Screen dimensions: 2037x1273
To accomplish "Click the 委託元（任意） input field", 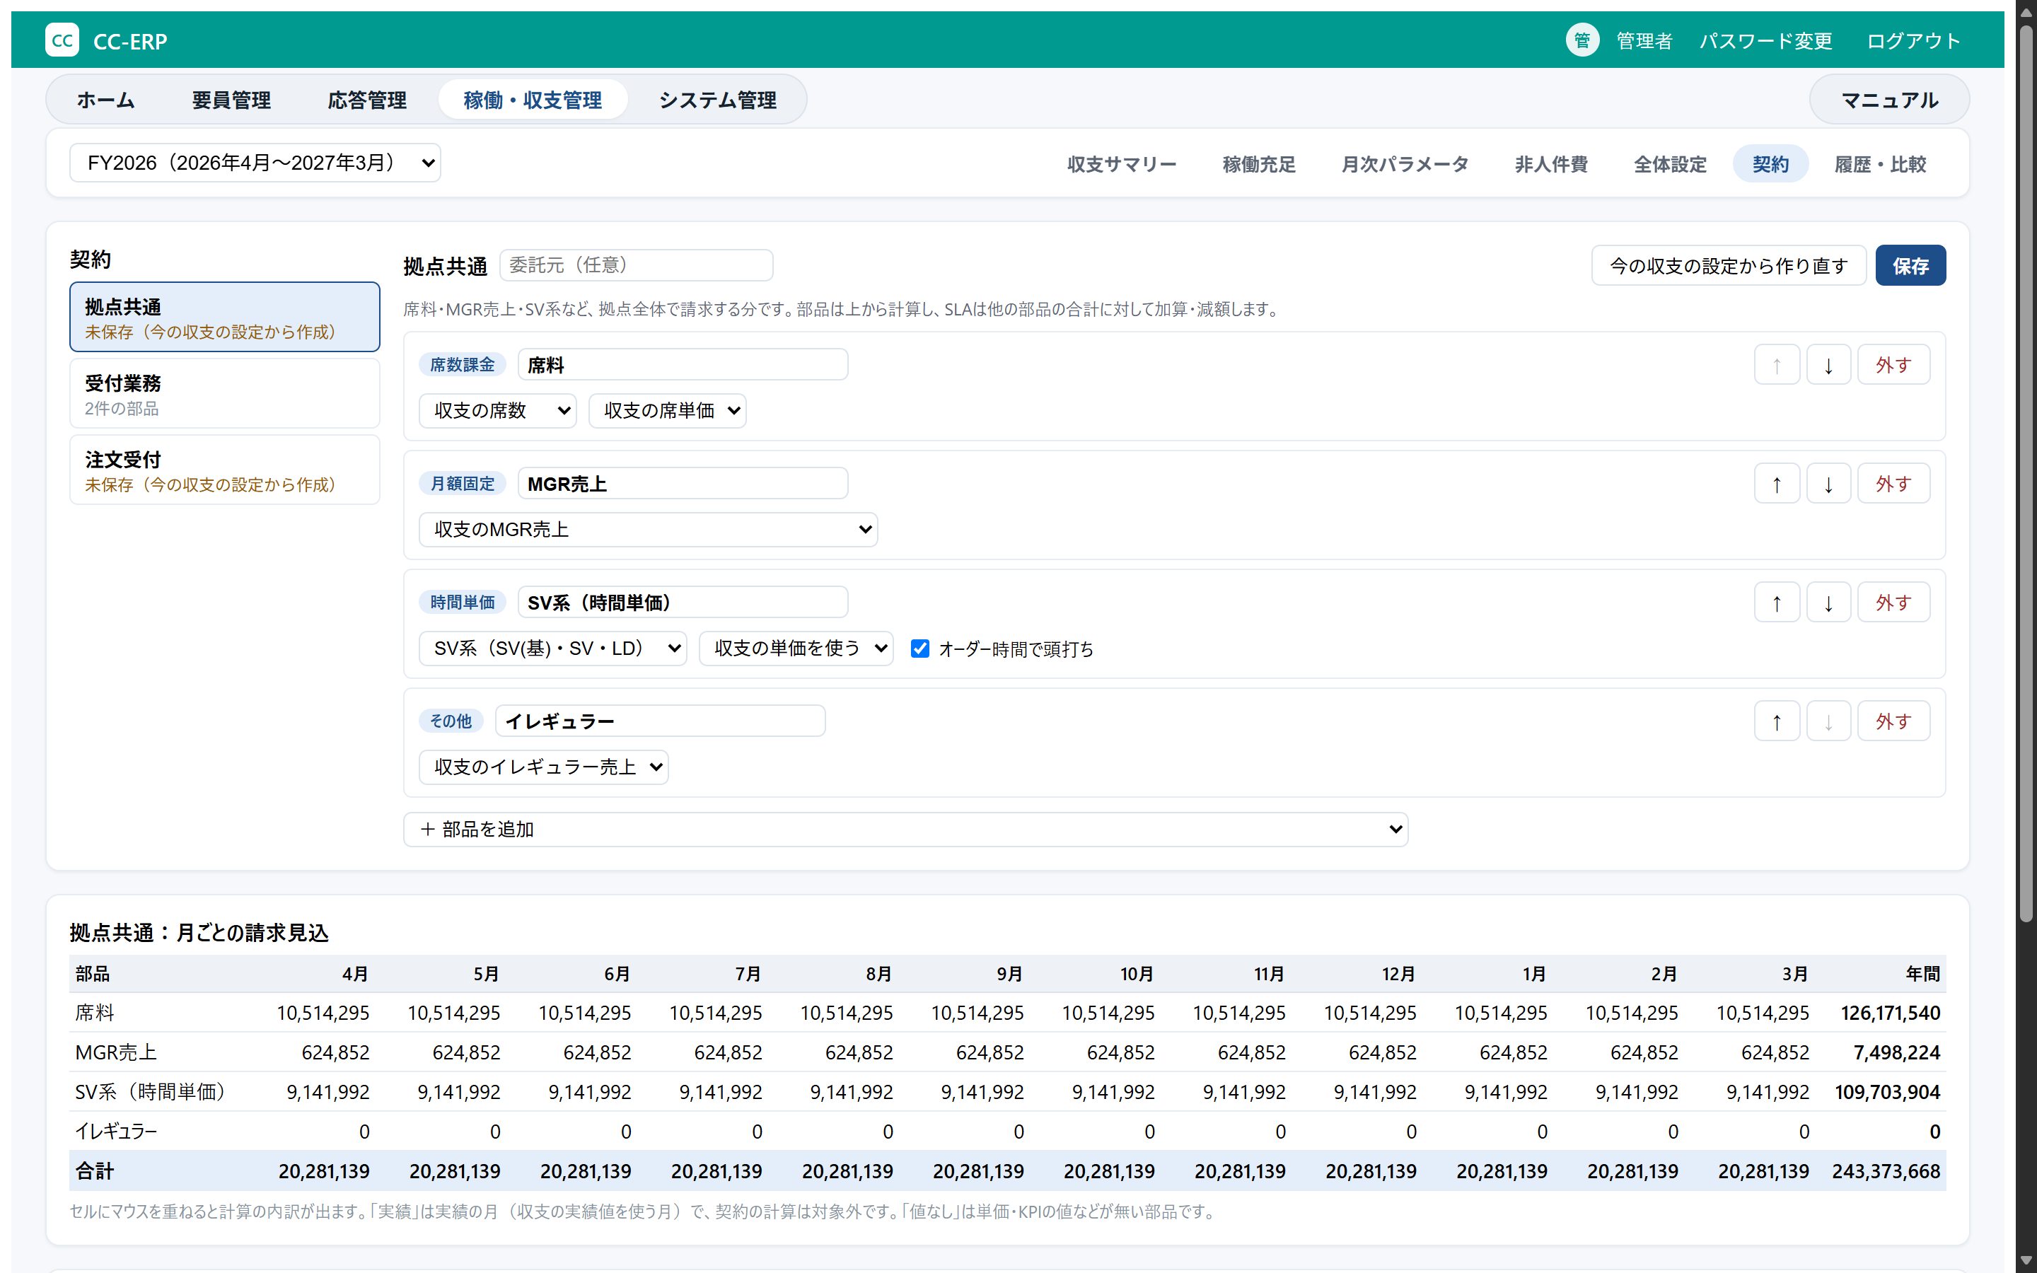I will coord(637,265).
